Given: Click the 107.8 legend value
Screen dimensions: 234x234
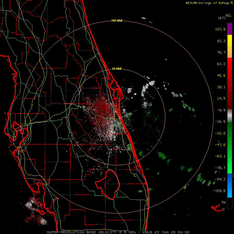Looking at the screenshot, I should pyautogui.click(x=220, y=29).
